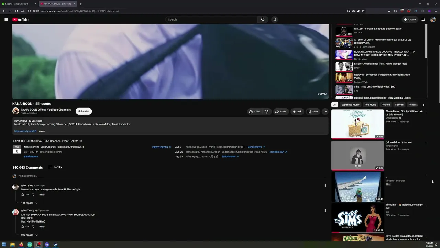Close the KANA-BOON Silhouette browser tab

(x=74, y=4)
